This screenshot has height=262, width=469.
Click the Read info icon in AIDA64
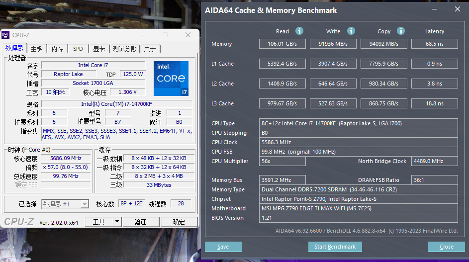tap(299, 31)
